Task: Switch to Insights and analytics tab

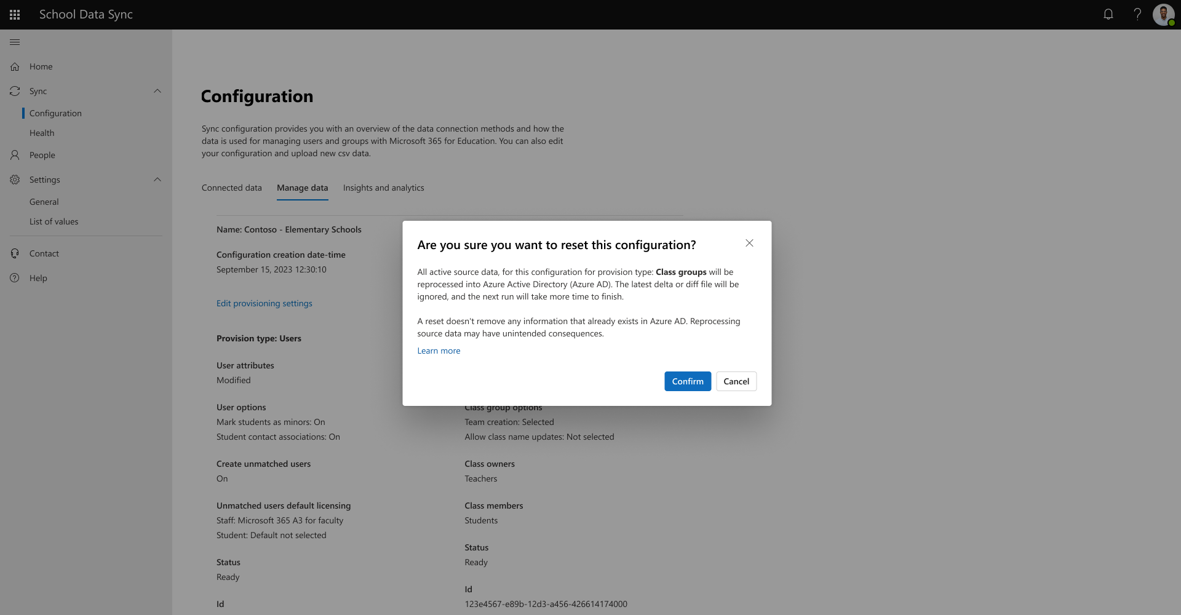Action: point(384,188)
